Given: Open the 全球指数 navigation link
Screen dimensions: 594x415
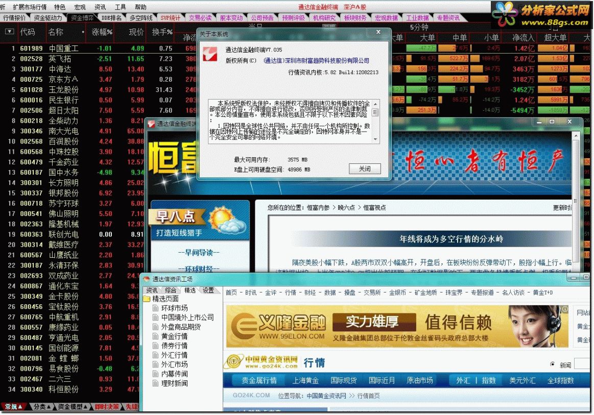Looking at the screenshot, I should [x=560, y=380].
